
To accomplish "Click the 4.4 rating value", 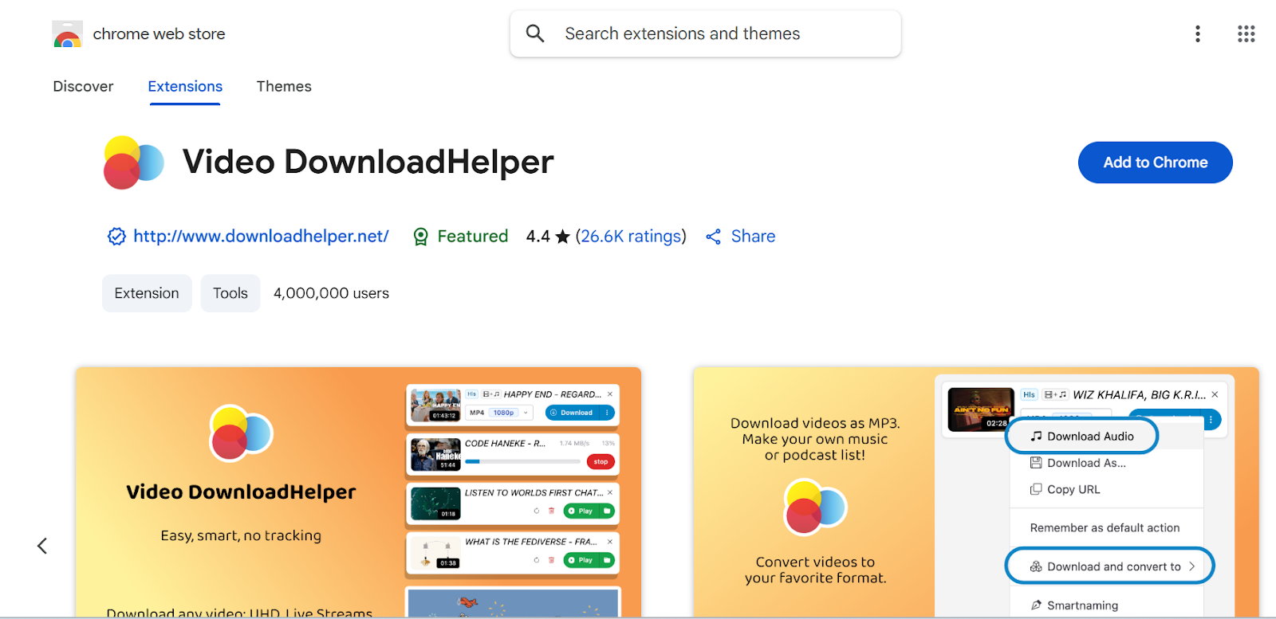I will pos(538,237).
